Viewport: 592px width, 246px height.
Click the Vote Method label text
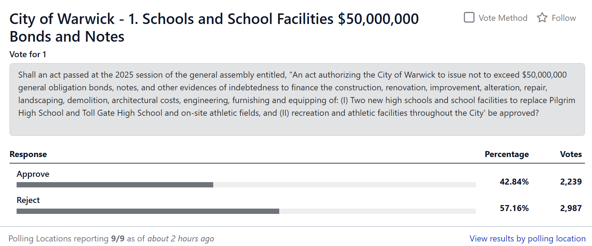pyautogui.click(x=503, y=18)
